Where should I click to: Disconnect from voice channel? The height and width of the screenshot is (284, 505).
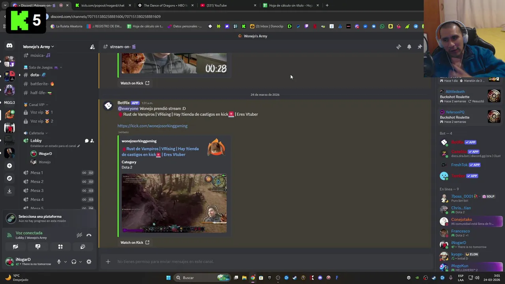[89, 235]
